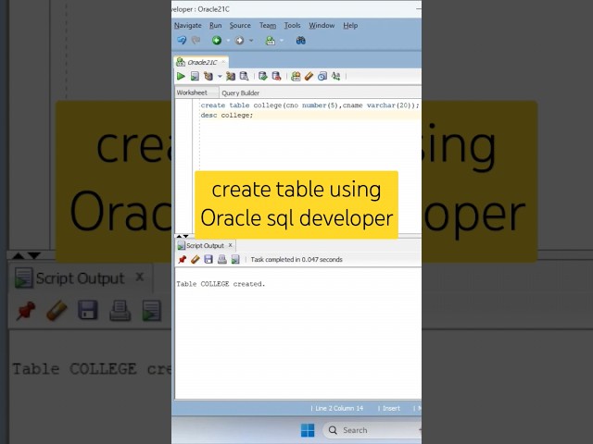Click the Commit icon with green check
This screenshot has width=593, height=444.
point(262,76)
